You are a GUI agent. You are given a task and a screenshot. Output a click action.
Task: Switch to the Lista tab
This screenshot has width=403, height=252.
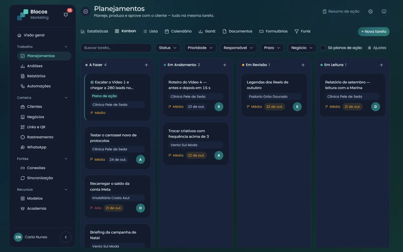tap(150, 31)
